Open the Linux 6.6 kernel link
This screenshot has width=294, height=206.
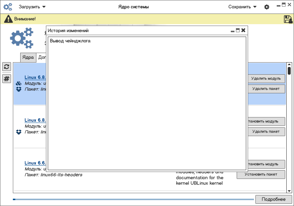(35, 163)
